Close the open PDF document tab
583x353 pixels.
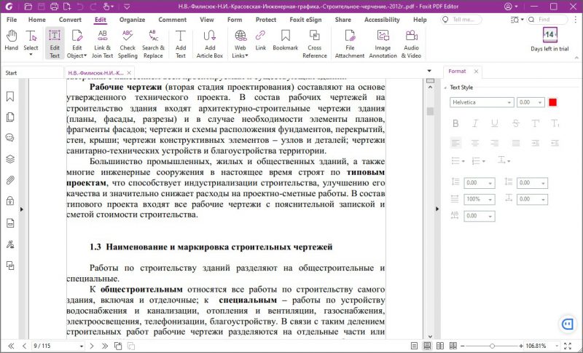tap(129, 73)
